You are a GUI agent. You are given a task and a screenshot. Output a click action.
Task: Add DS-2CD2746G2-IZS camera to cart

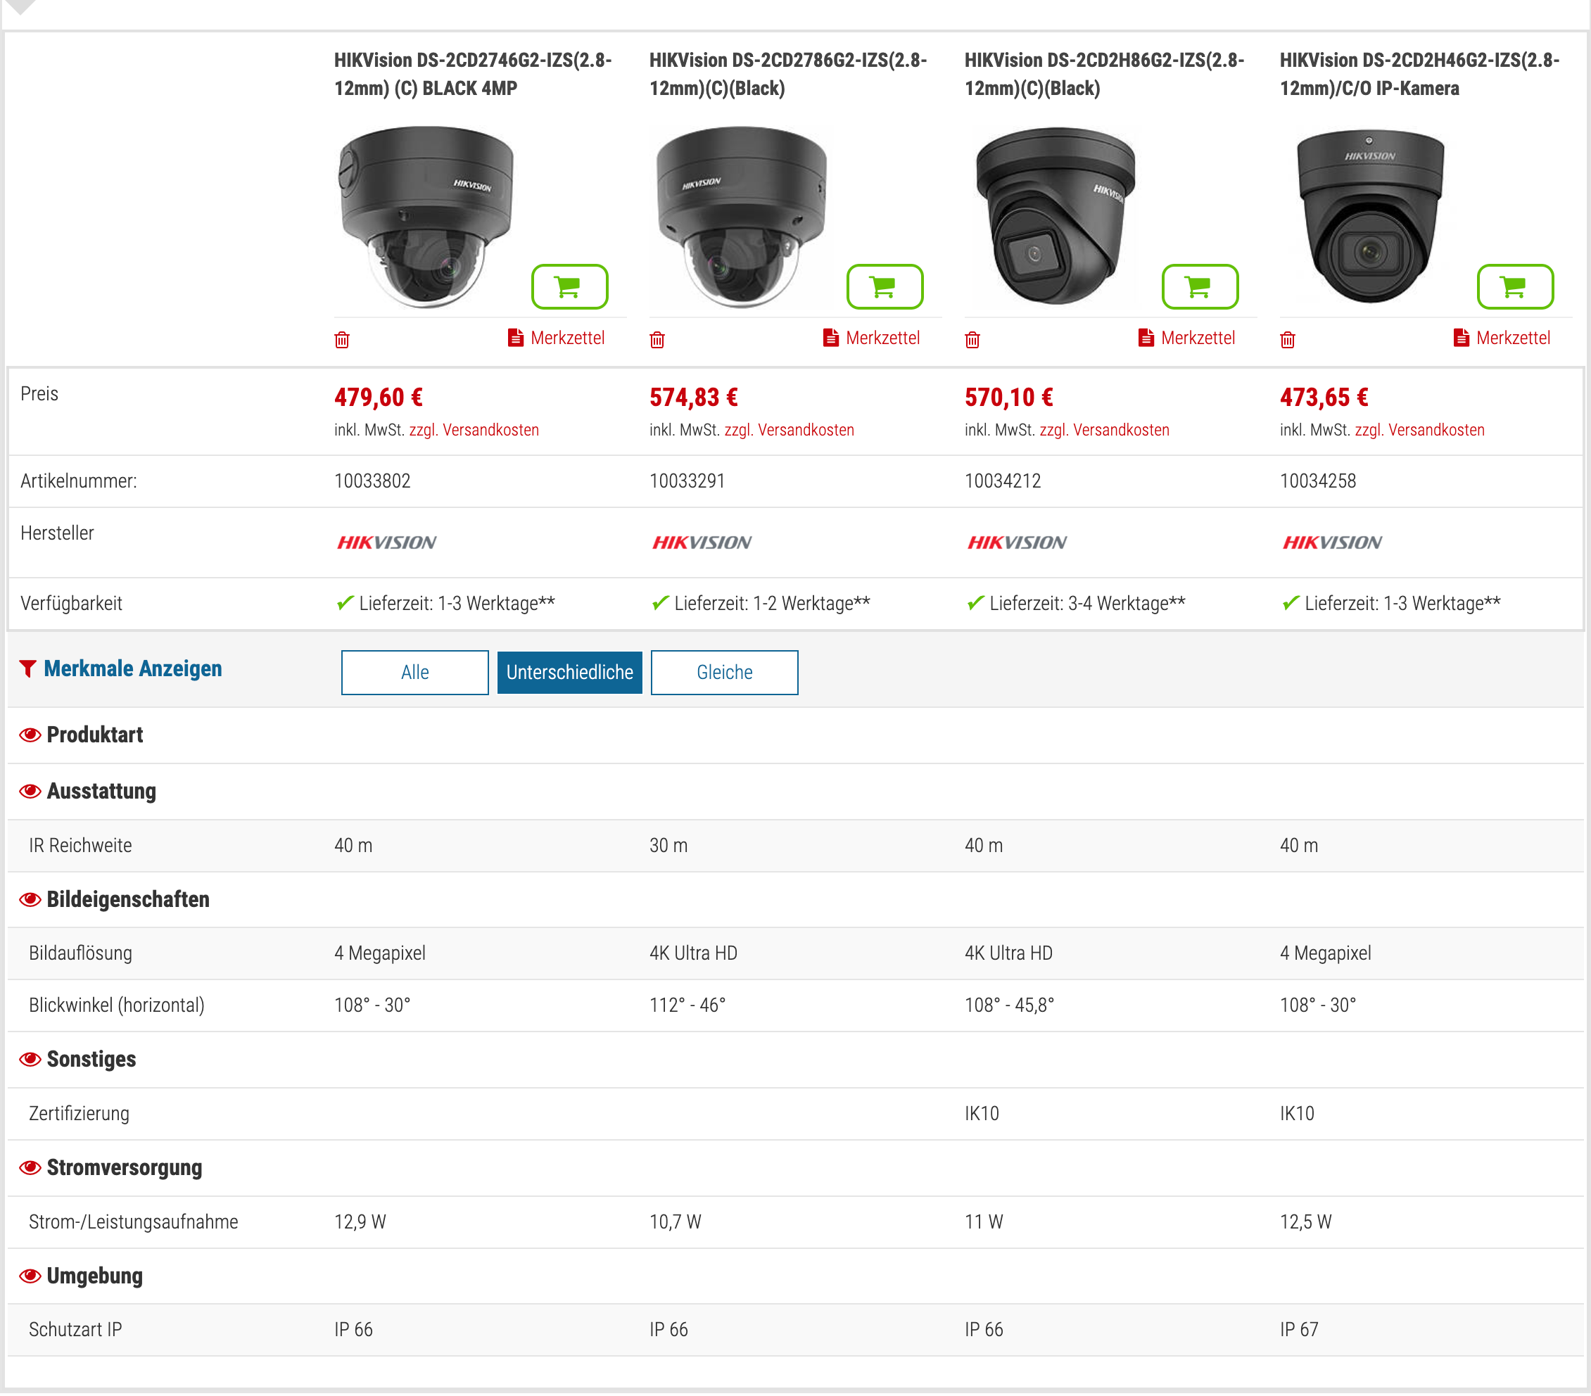(x=569, y=286)
